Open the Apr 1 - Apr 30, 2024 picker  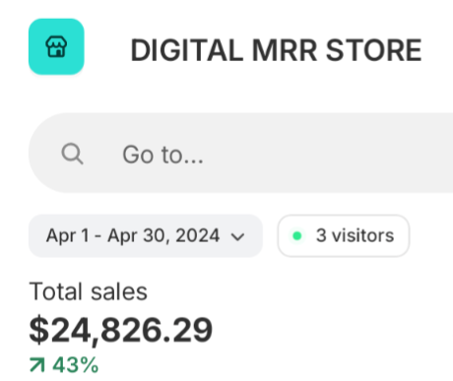[x=146, y=235]
